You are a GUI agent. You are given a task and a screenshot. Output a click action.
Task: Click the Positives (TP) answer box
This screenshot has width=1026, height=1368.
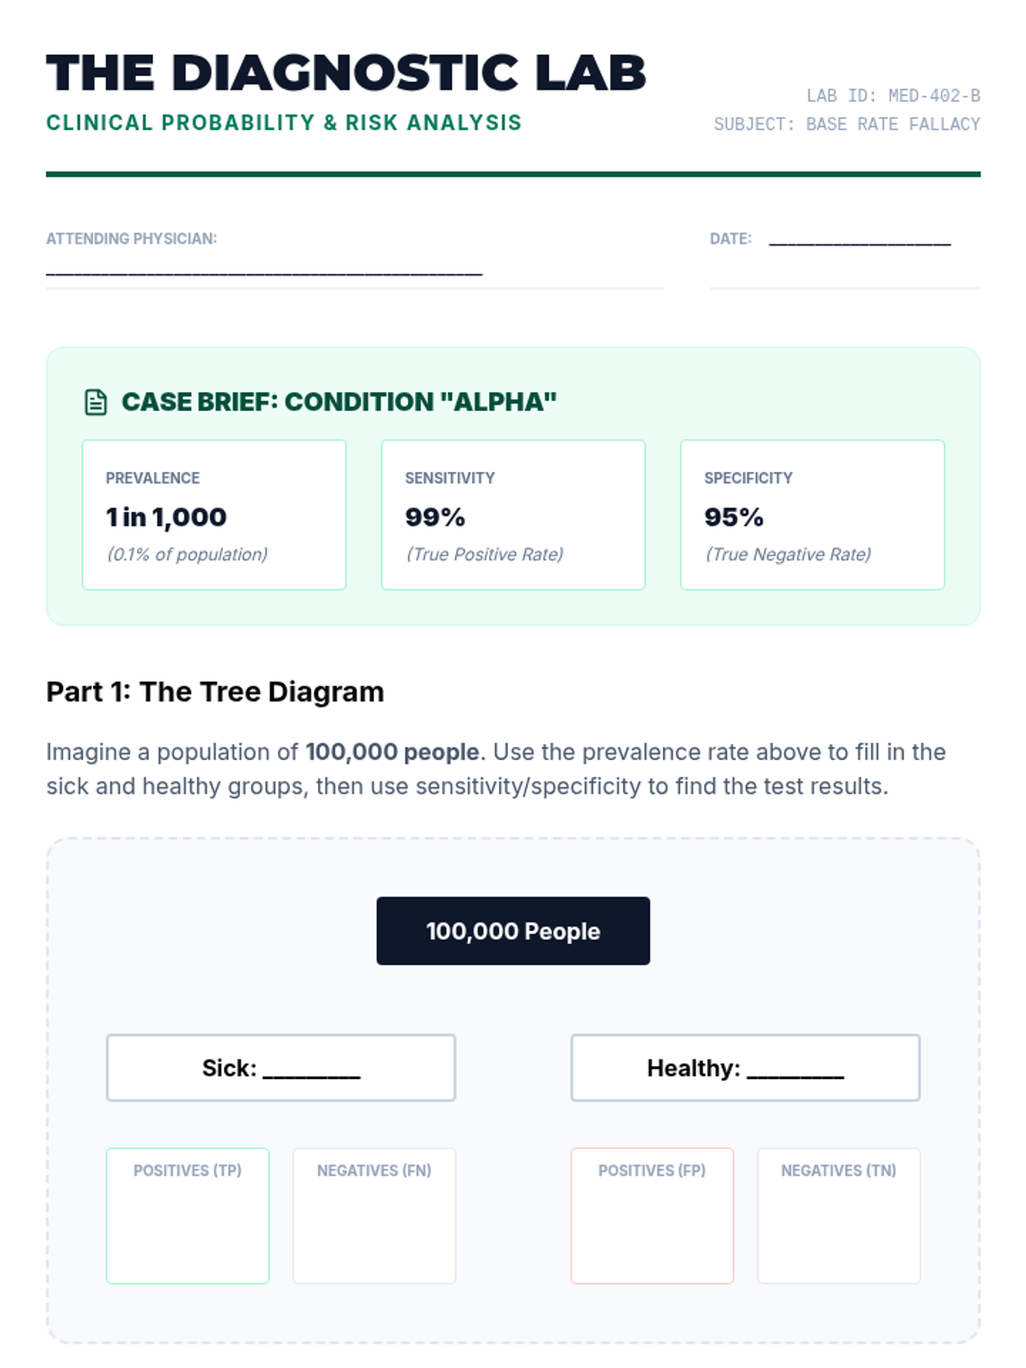187,1216
